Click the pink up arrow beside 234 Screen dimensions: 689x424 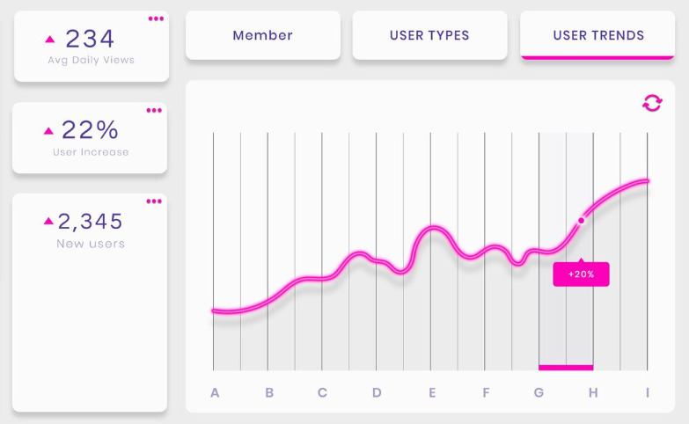tap(49, 40)
